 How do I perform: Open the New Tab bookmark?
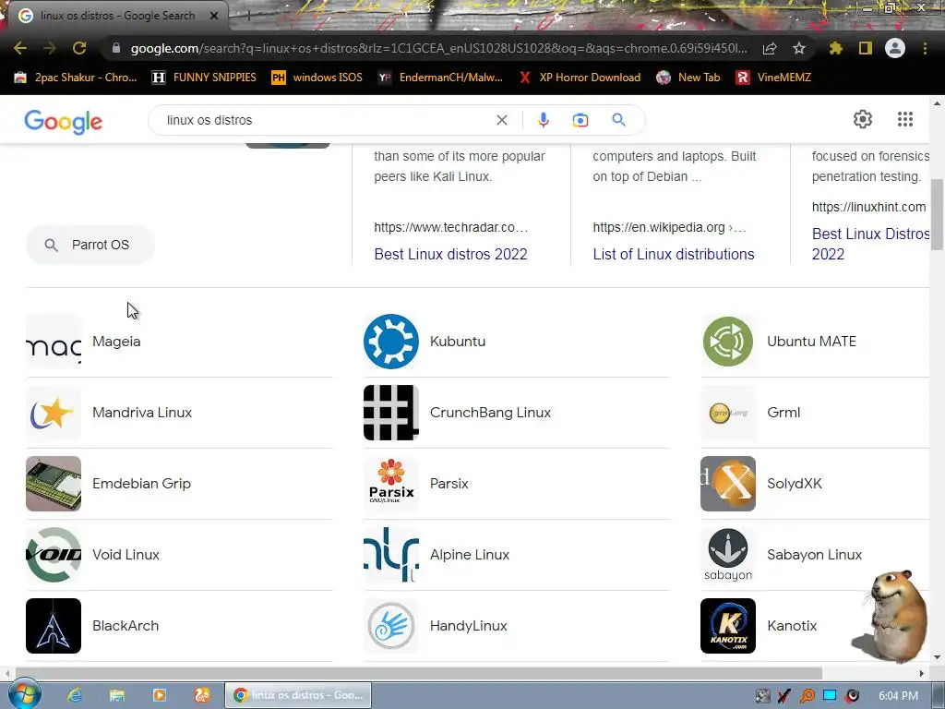coord(688,78)
